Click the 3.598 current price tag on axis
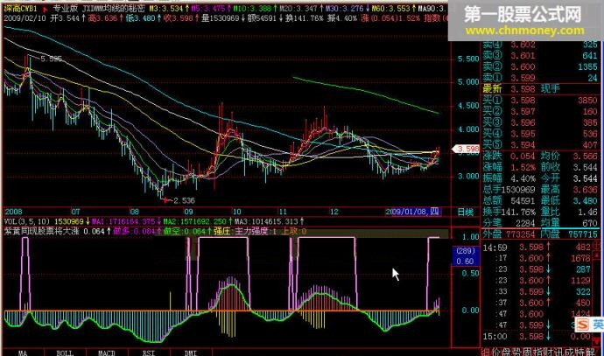This screenshot has width=604, height=356. click(466, 149)
